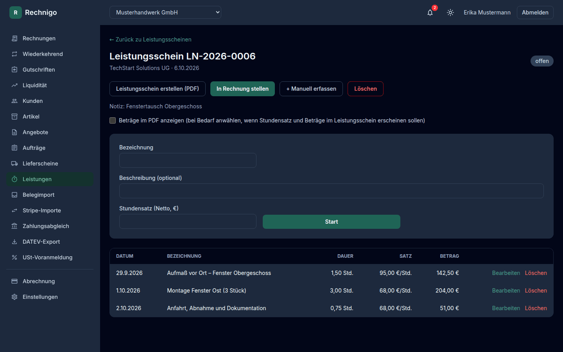Screen dimensions: 563x352
Task: Toggle light/dark theme sun icon
Action: coord(450,13)
